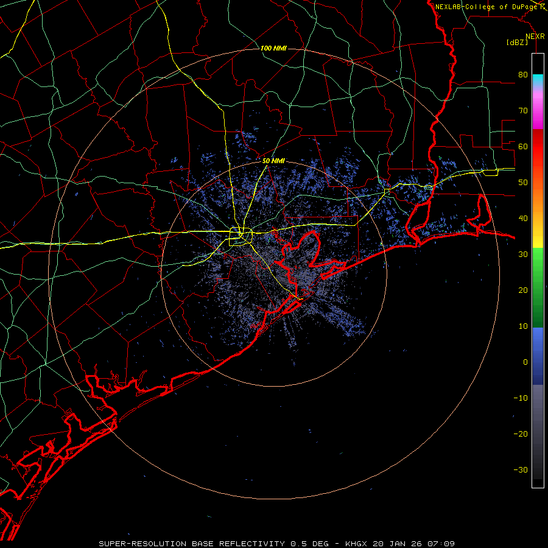The width and height of the screenshot is (548, 548).
Task: Click the 30 value on the dBZ scale
Action: (x=523, y=255)
